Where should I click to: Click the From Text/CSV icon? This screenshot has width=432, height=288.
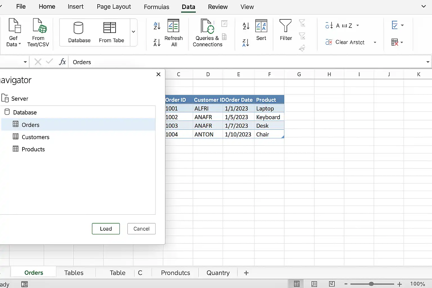pos(40,26)
